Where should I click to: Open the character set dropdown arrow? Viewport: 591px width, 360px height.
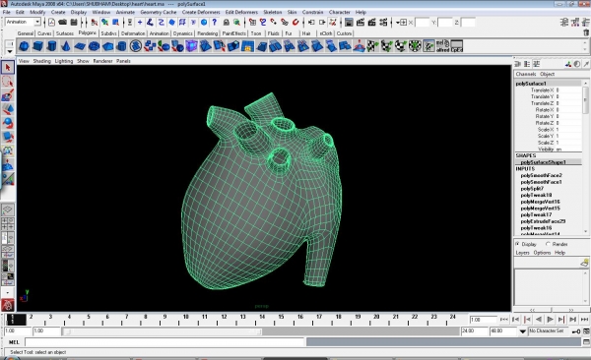[522, 331]
